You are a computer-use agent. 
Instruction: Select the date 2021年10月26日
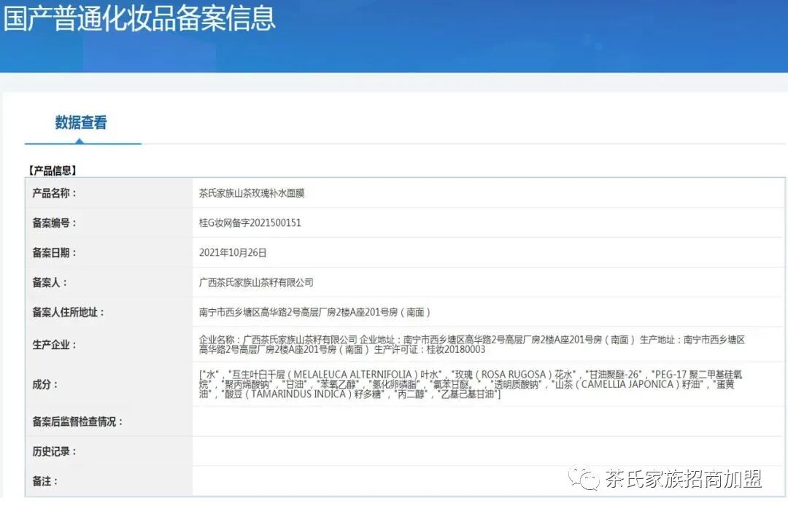tap(233, 252)
